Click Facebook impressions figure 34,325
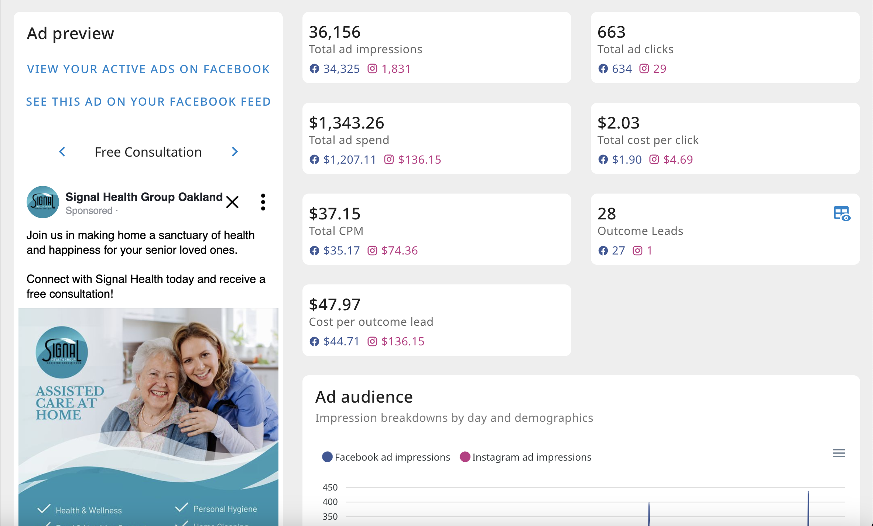 pos(342,69)
